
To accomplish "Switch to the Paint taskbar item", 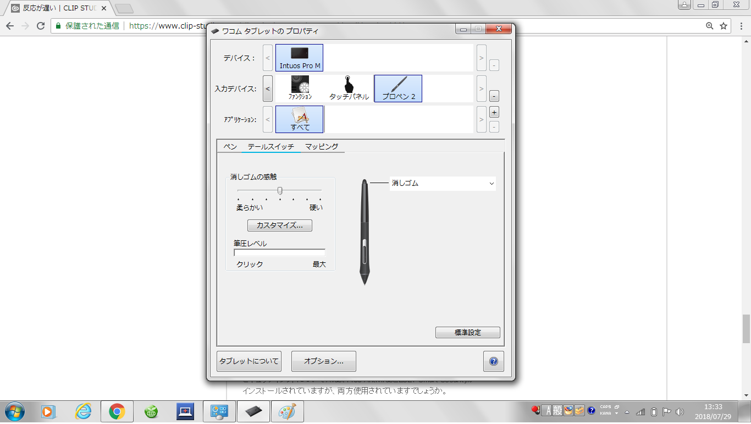I will (x=287, y=411).
